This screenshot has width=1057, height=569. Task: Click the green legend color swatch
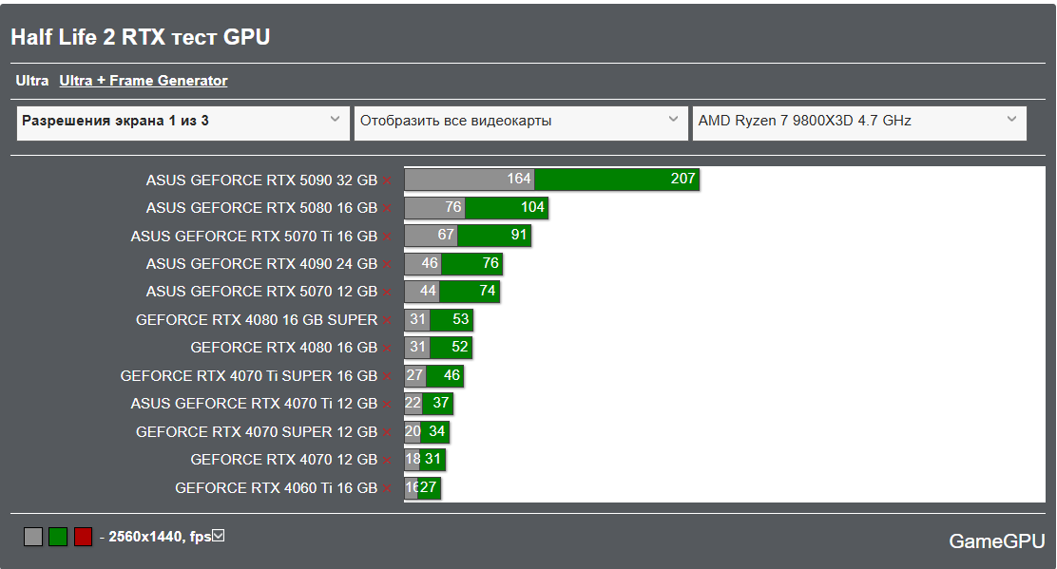(58, 537)
